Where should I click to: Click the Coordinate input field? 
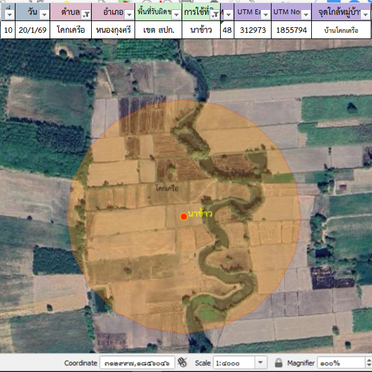click(136, 363)
